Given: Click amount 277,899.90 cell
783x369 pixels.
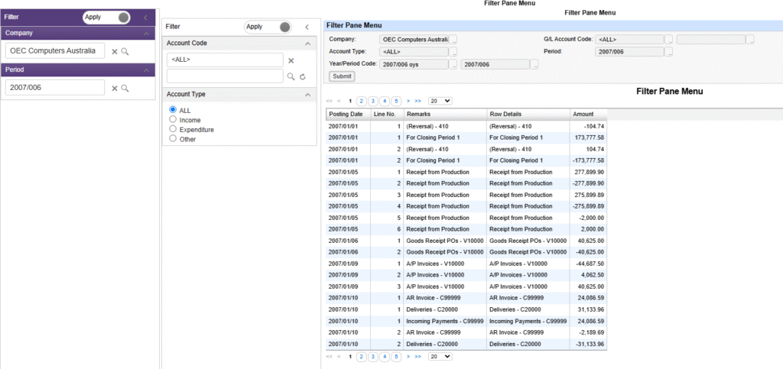Looking at the screenshot, I should (x=588, y=172).
